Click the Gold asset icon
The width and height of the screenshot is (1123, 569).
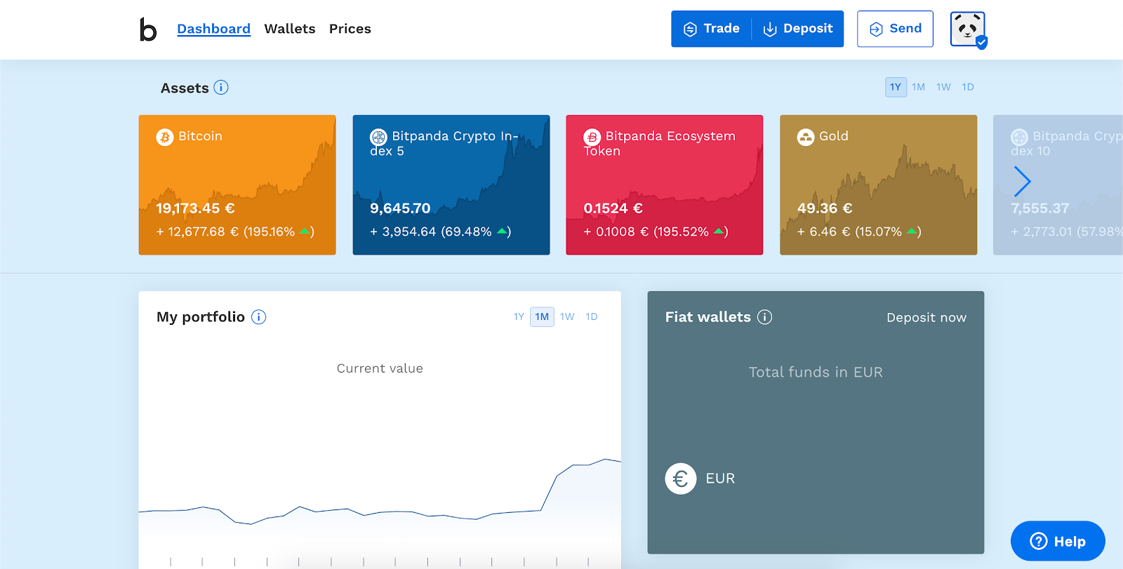pos(805,137)
